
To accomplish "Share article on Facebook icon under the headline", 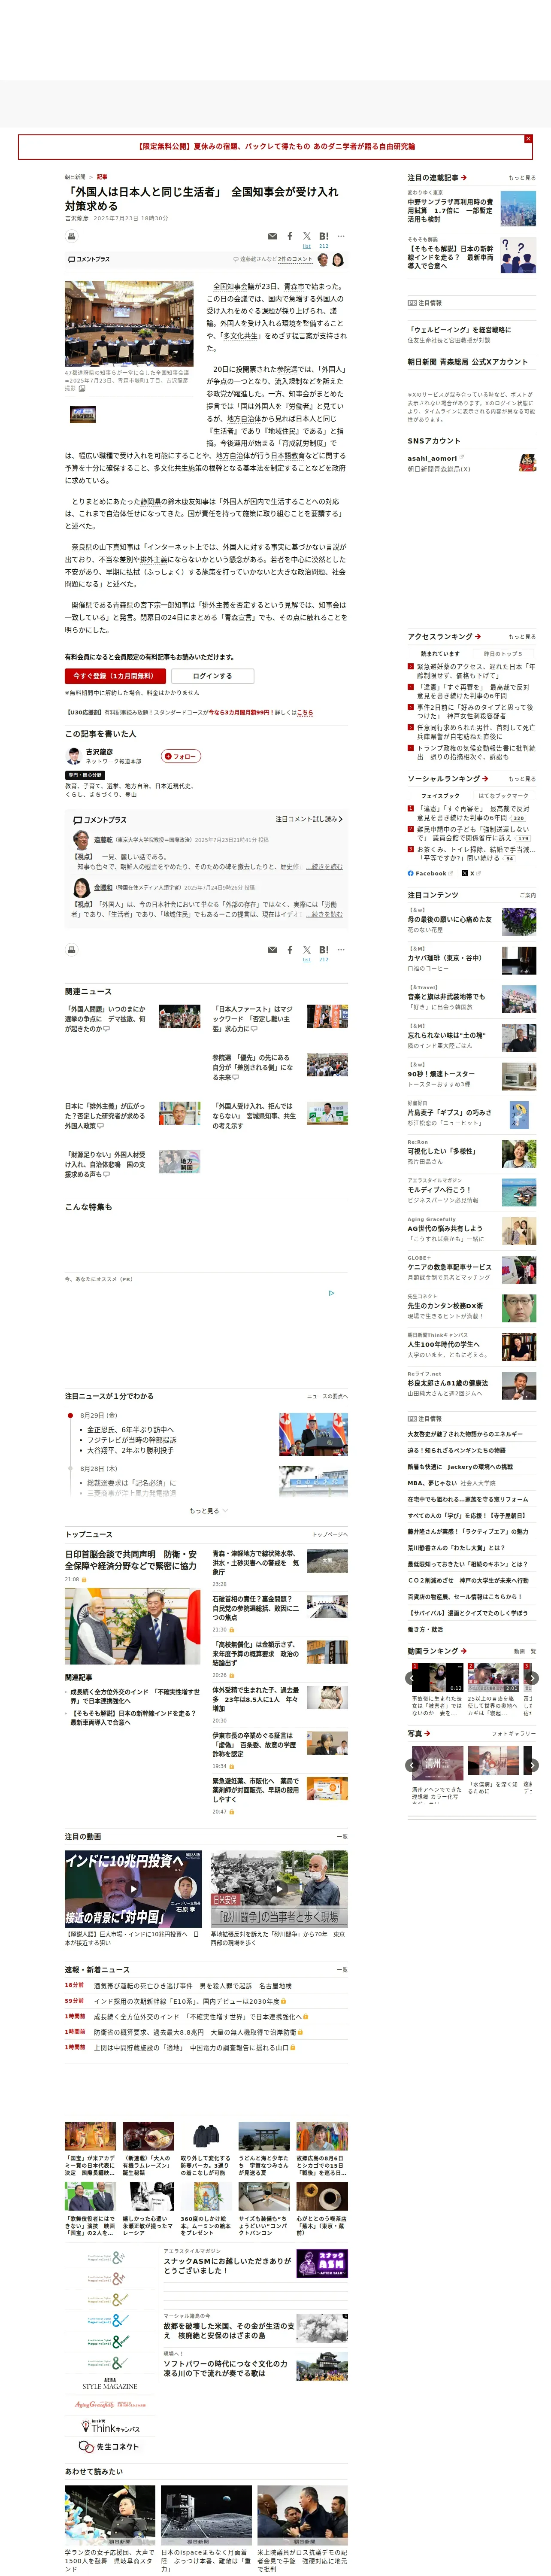I will pyautogui.click(x=290, y=236).
